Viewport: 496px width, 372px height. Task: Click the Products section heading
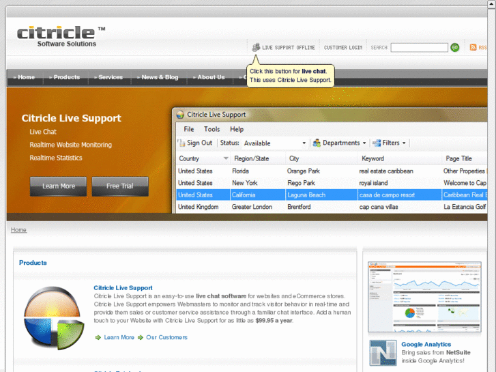(x=33, y=263)
